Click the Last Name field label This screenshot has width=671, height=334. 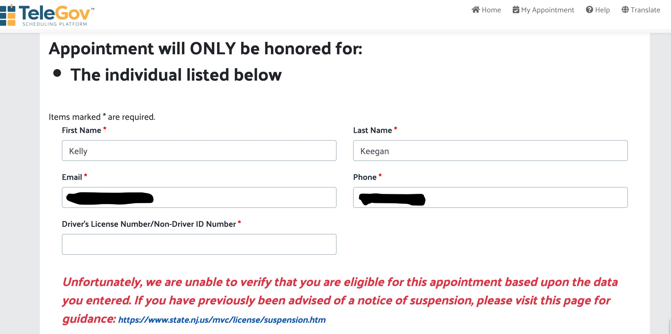tap(372, 131)
